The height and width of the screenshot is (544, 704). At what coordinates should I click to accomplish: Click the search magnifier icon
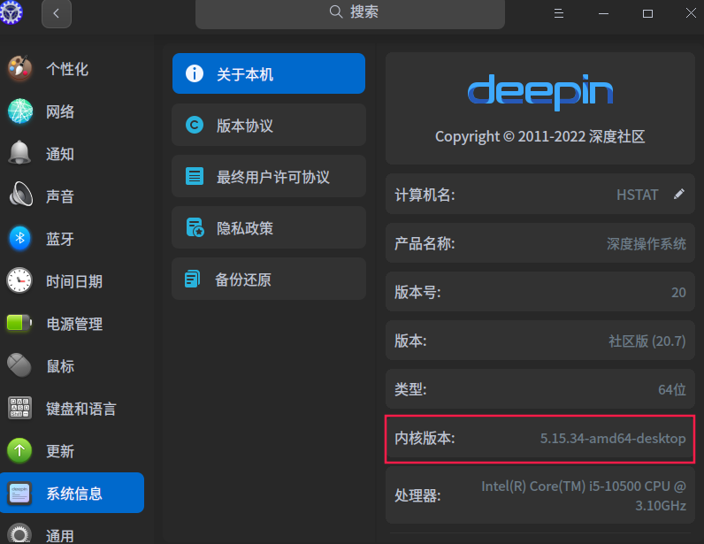point(336,11)
